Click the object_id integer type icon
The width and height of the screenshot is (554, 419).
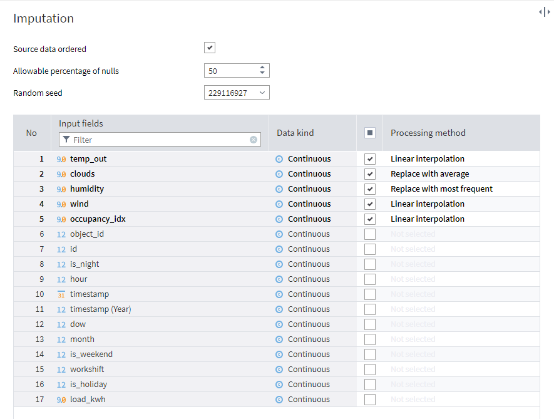click(61, 234)
